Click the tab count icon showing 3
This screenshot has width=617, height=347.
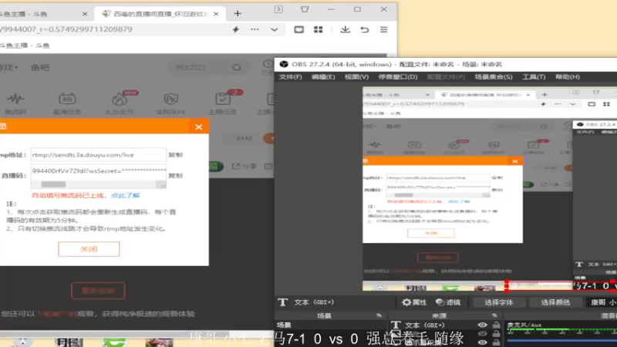coord(278,9)
